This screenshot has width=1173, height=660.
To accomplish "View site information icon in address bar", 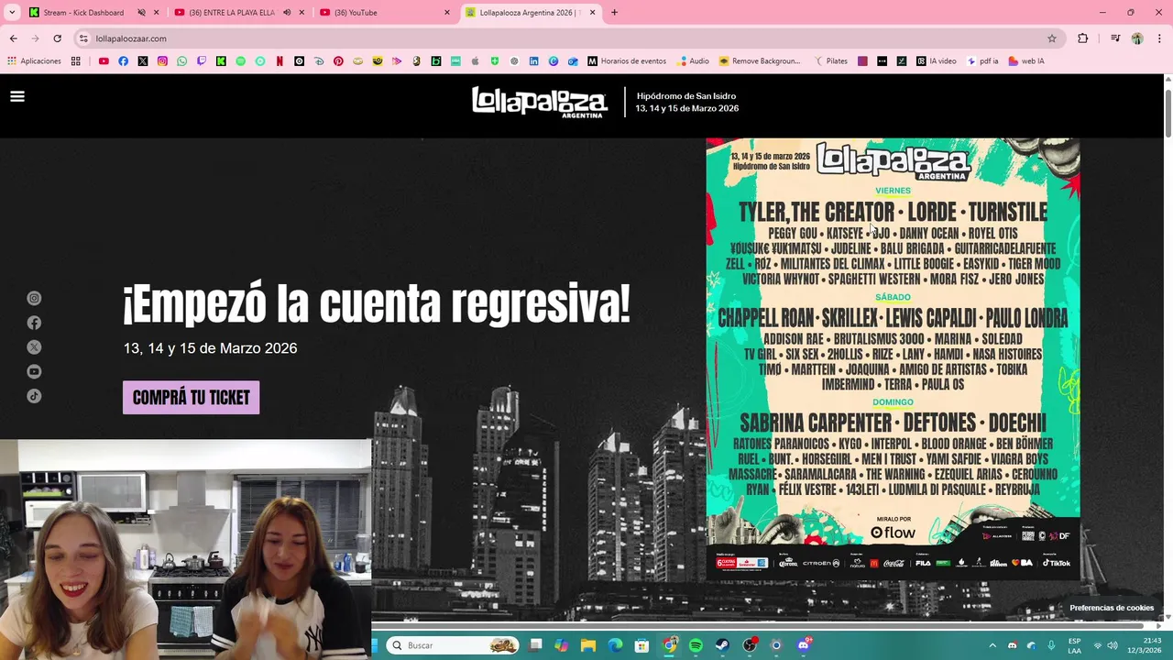I will [x=83, y=38].
